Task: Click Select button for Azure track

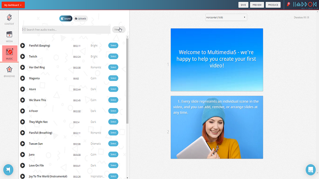Action: point(113,89)
